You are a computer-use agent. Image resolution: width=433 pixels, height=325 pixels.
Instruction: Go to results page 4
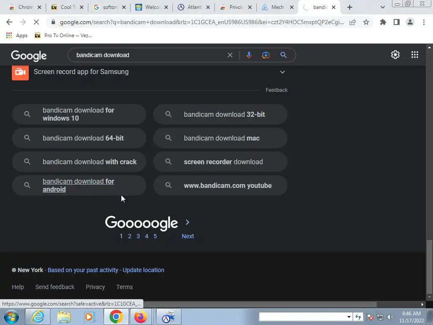coord(147,236)
